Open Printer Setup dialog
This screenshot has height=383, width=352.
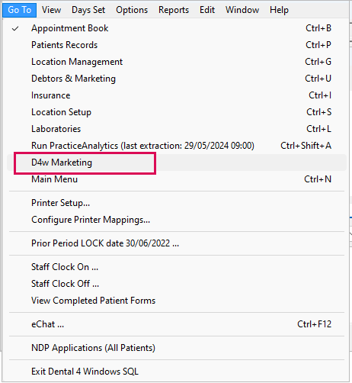[177, 203]
